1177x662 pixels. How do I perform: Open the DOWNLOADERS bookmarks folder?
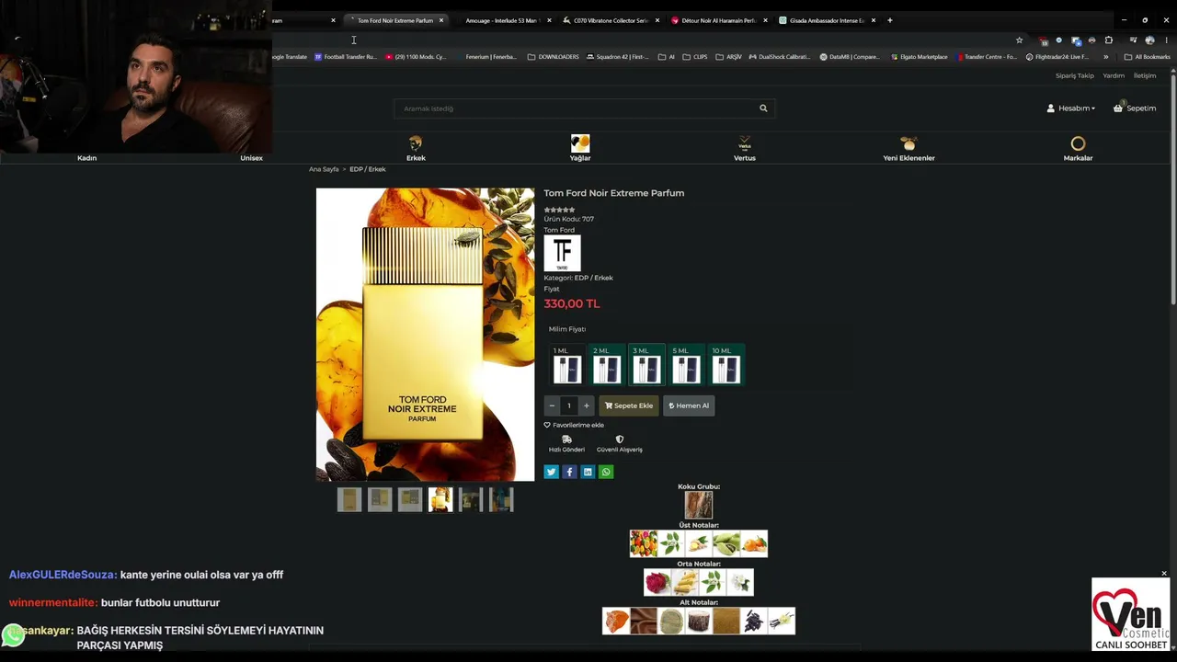pyautogui.click(x=553, y=57)
